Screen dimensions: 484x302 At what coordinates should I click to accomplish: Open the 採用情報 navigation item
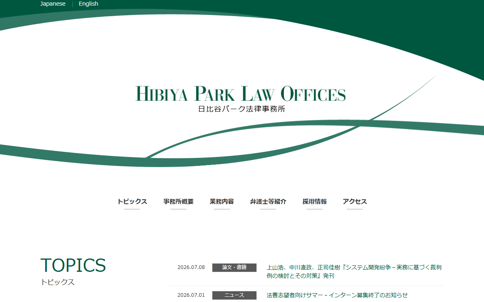pyautogui.click(x=315, y=202)
